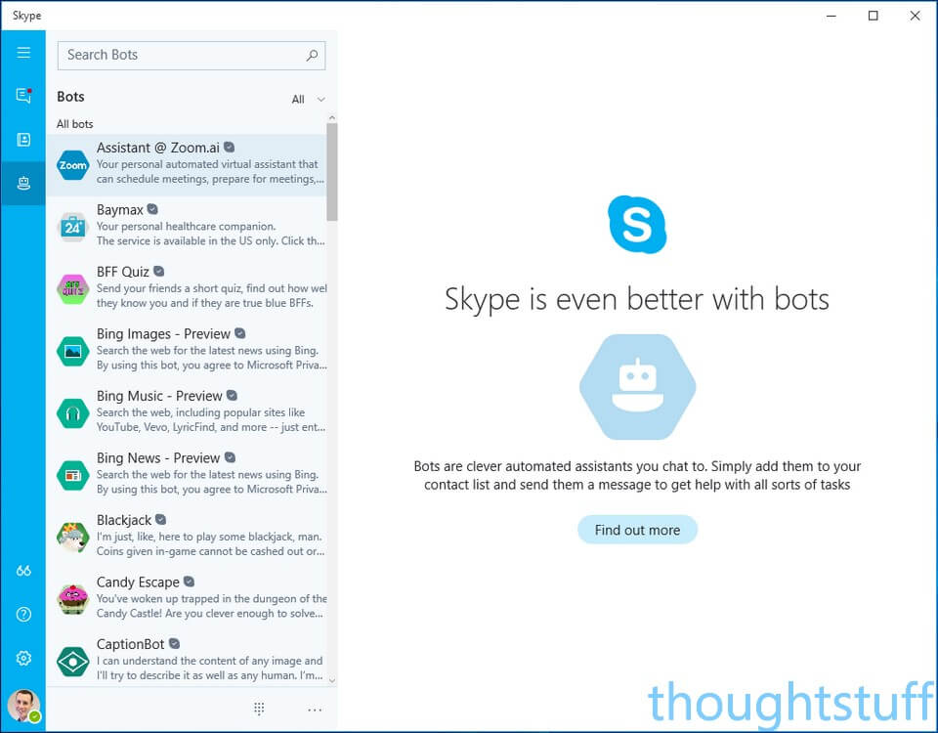938x733 pixels.
Task: Click 'Skype is even better with bots' heading
Action: (637, 299)
